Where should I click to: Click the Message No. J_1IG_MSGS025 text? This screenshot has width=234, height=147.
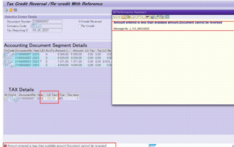coord(131,28)
